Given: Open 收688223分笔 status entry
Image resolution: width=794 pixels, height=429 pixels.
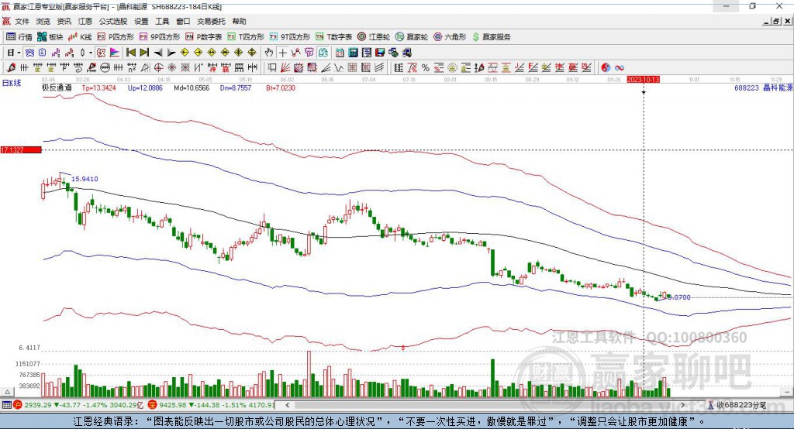Looking at the screenshot, I should pos(738,405).
